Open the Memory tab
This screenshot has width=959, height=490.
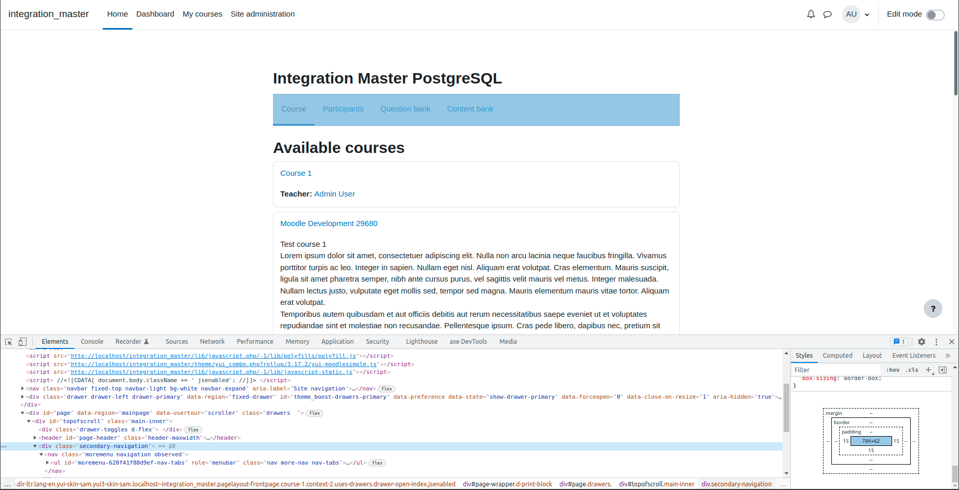[297, 342]
